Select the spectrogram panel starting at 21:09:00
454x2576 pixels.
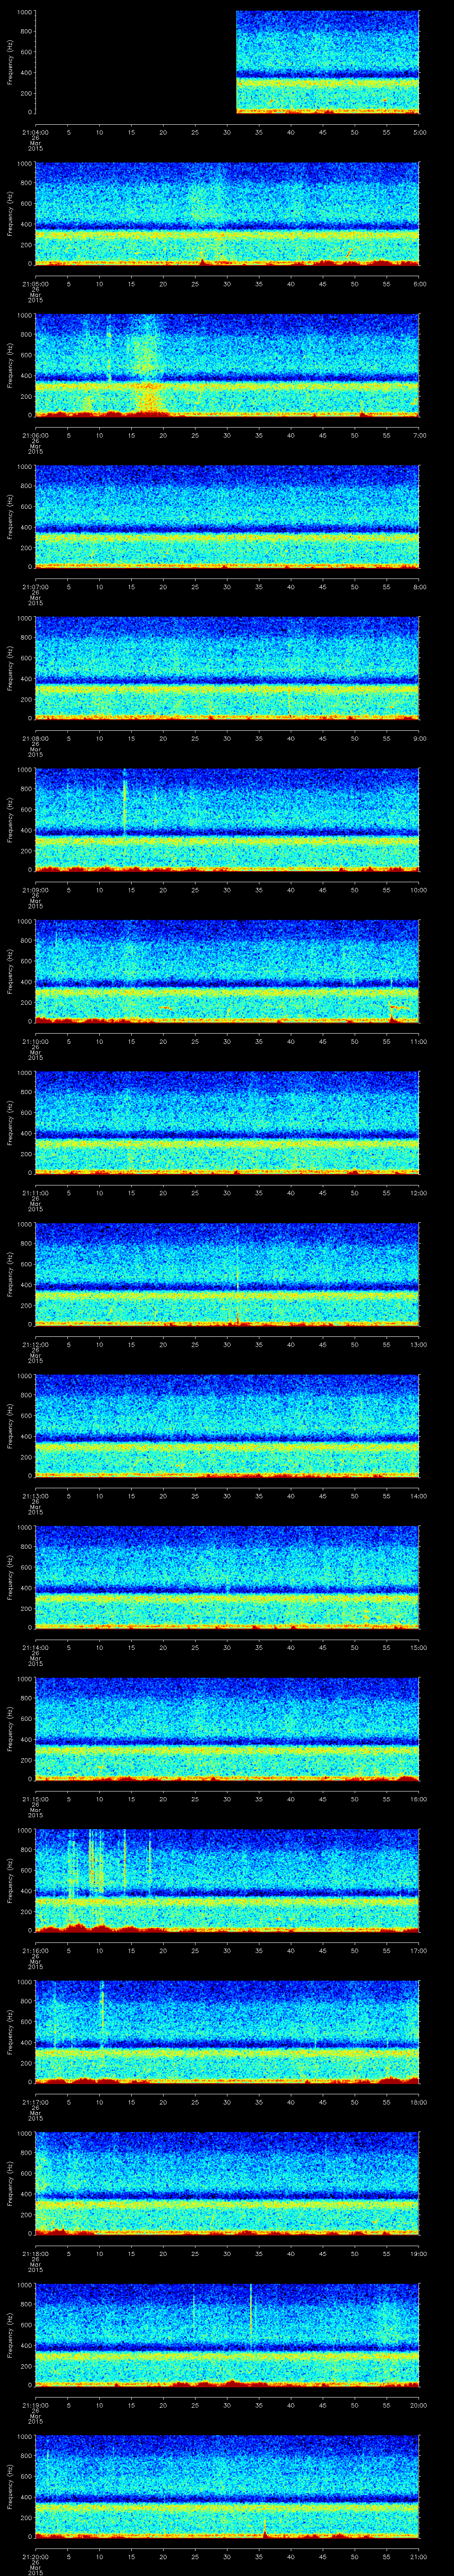click(x=227, y=820)
